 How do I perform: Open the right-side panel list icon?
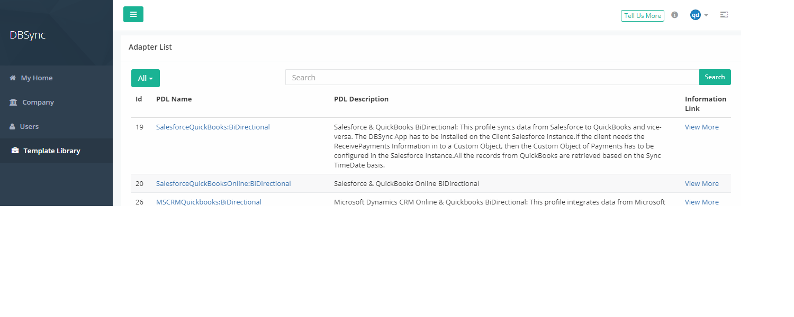point(724,15)
